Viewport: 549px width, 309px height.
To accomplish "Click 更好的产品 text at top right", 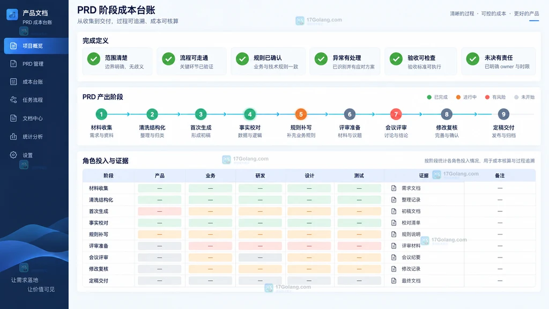I will [526, 13].
